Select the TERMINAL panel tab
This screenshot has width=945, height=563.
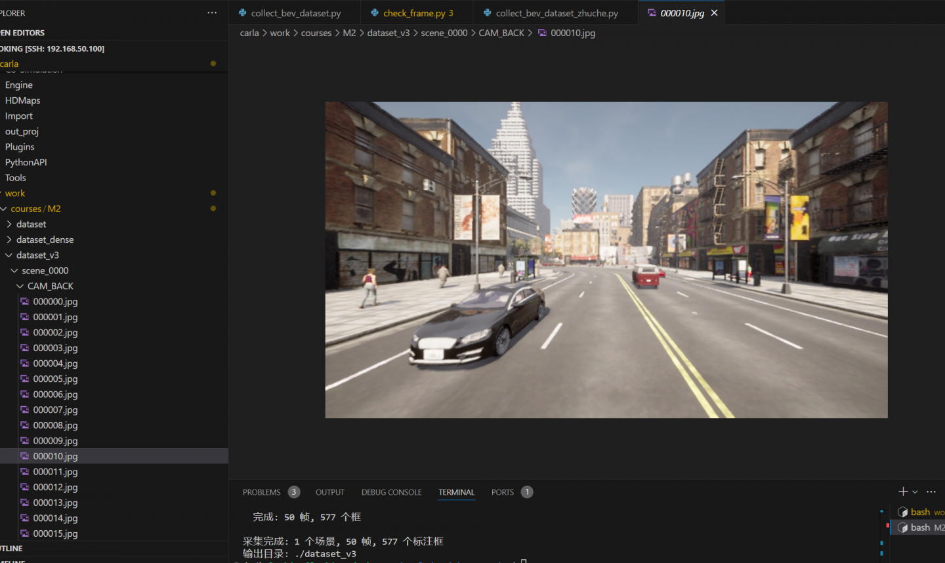(456, 492)
